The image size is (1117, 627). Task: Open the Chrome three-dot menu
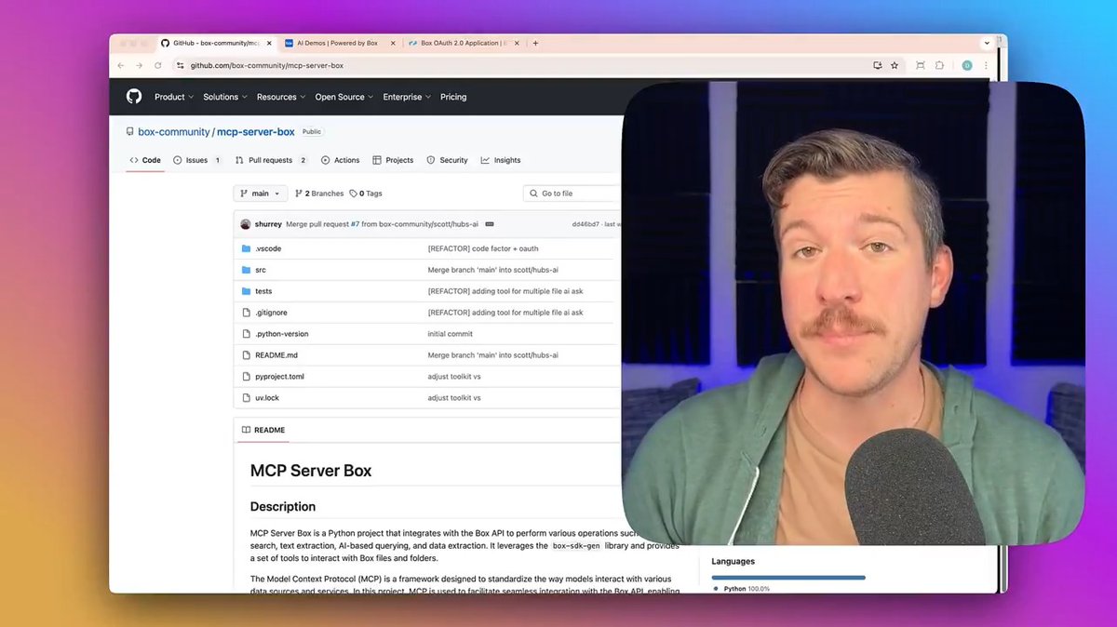(x=986, y=65)
